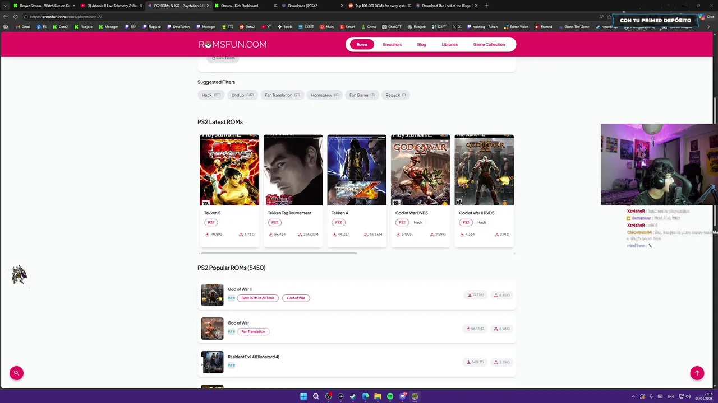Open Spotify from the taskbar
The height and width of the screenshot is (403, 718).
tap(390, 396)
